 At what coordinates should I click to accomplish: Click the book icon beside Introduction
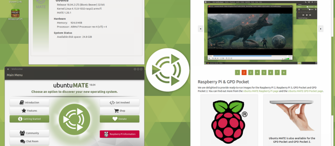click(22, 103)
